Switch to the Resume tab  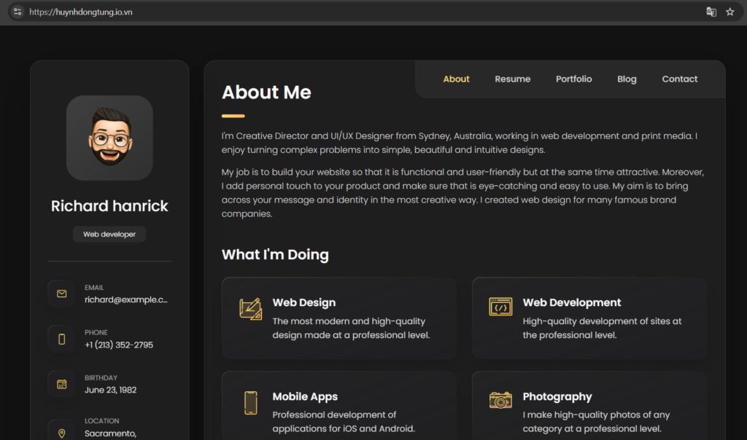[512, 79]
